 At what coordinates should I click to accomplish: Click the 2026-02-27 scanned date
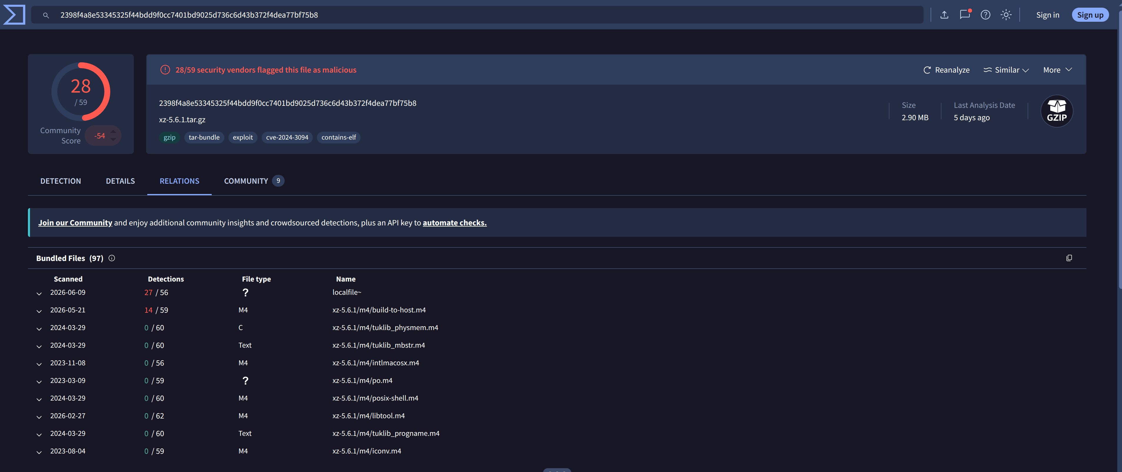click(68, 416)
